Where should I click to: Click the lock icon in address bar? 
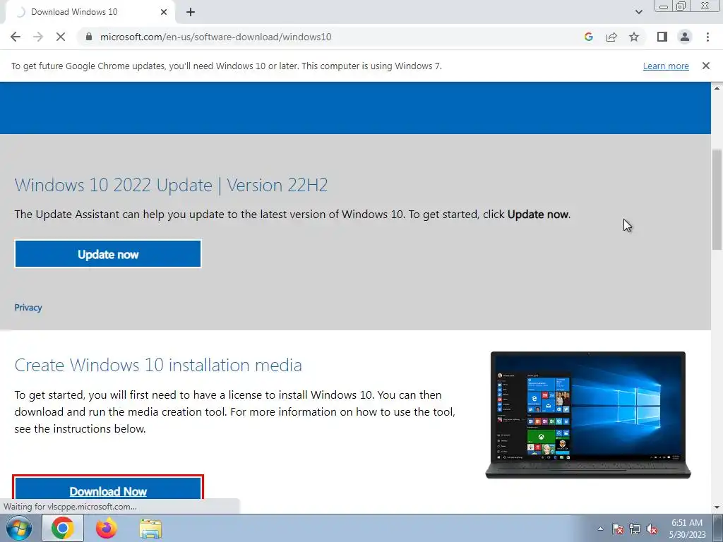89,37
